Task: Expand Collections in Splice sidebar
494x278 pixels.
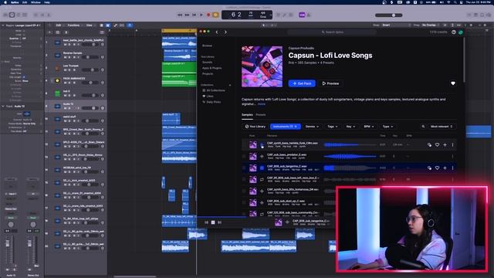Action: click(230, 85)
